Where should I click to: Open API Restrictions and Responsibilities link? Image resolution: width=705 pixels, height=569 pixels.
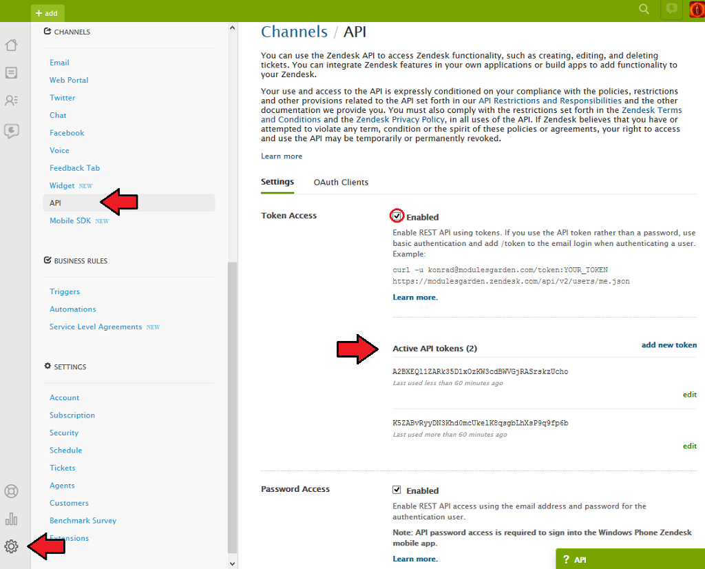[550, 101]
